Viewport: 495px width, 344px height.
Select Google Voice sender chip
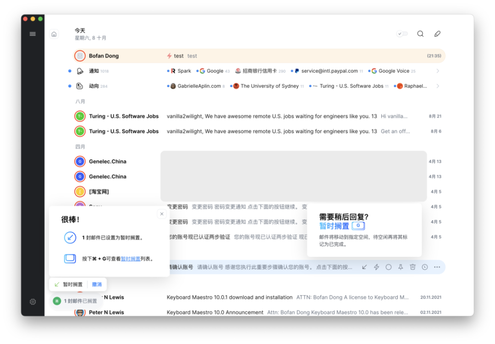pyautogui.click(x=392, y=71)
